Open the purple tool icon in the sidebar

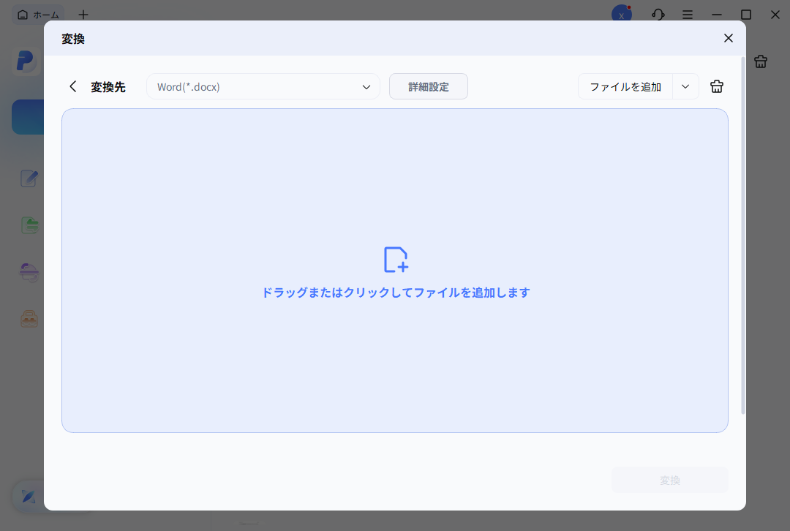coord(28,271)
